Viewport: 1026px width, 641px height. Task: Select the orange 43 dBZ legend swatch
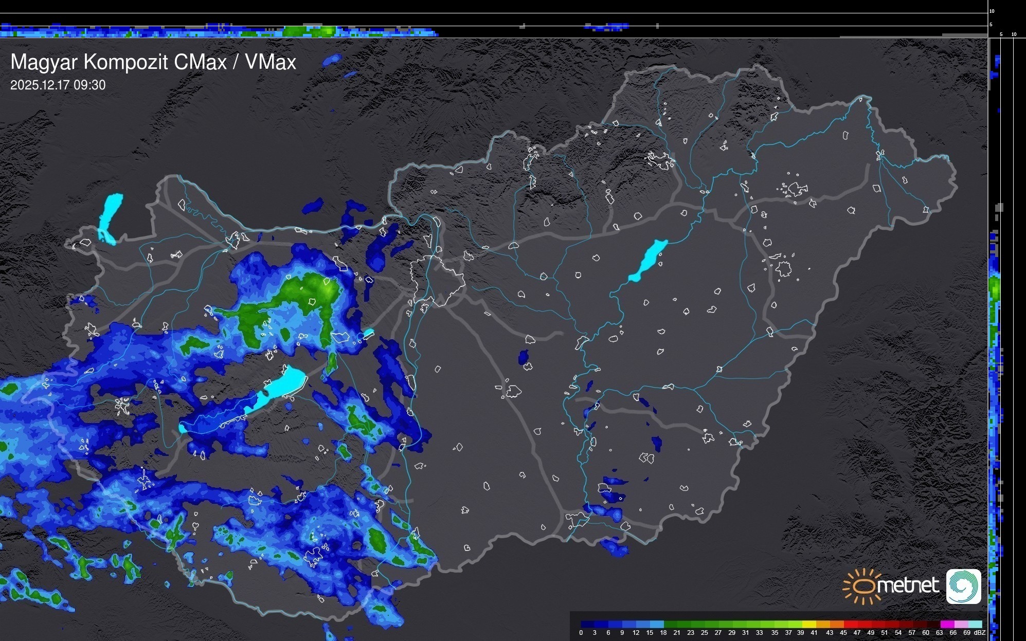pyautogui.click(x=837, y=625)
